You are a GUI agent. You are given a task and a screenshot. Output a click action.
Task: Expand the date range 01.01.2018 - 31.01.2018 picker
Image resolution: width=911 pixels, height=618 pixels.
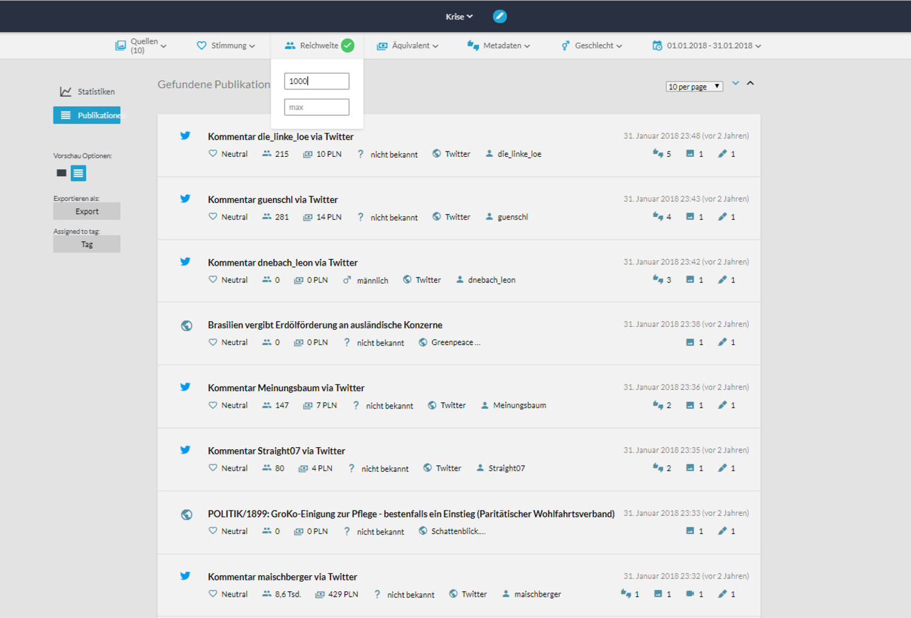tap(707, 45)
